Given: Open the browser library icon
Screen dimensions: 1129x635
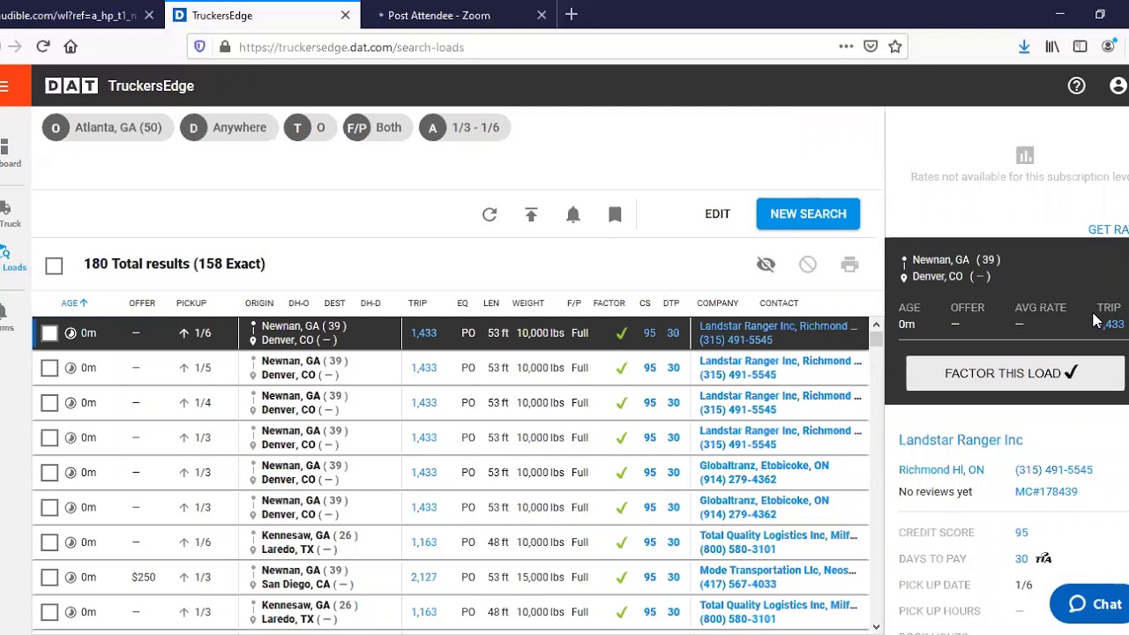Looking at the screenshot, I should [x=1052, y=47].
